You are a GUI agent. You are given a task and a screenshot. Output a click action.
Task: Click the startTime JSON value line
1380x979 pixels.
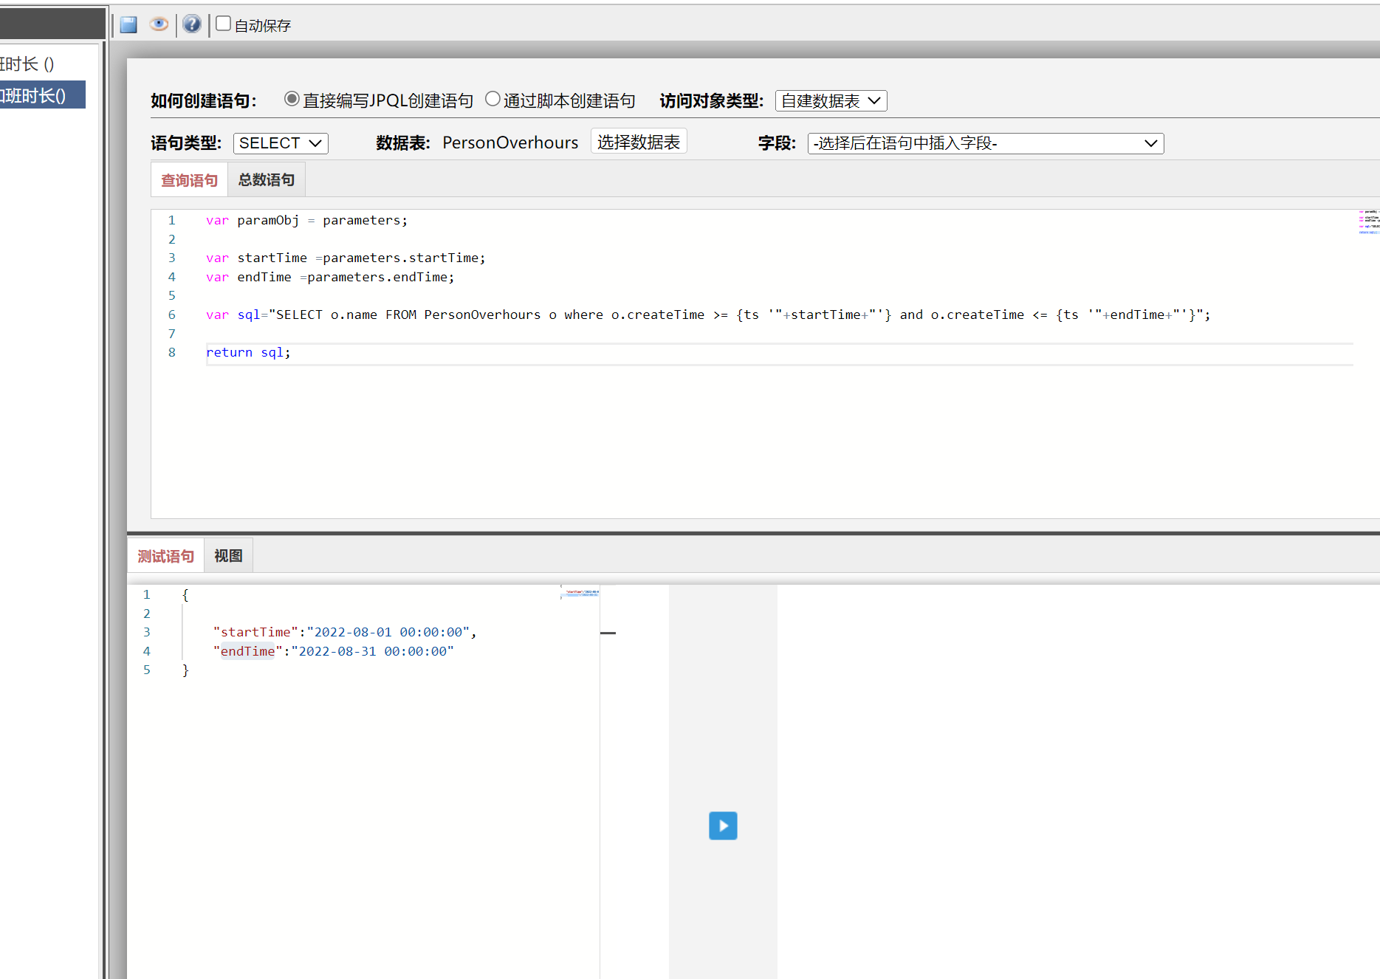coord(345,633)
